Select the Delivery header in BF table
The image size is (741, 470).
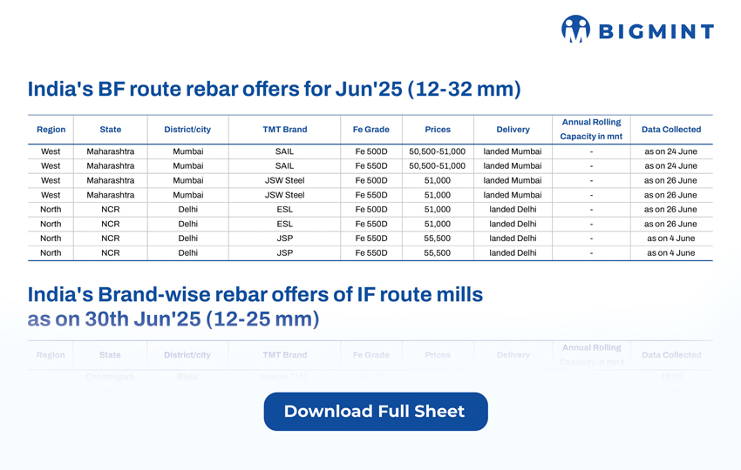[513, 130]
